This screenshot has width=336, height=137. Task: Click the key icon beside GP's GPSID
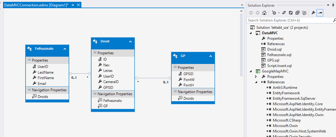point(180,74)
